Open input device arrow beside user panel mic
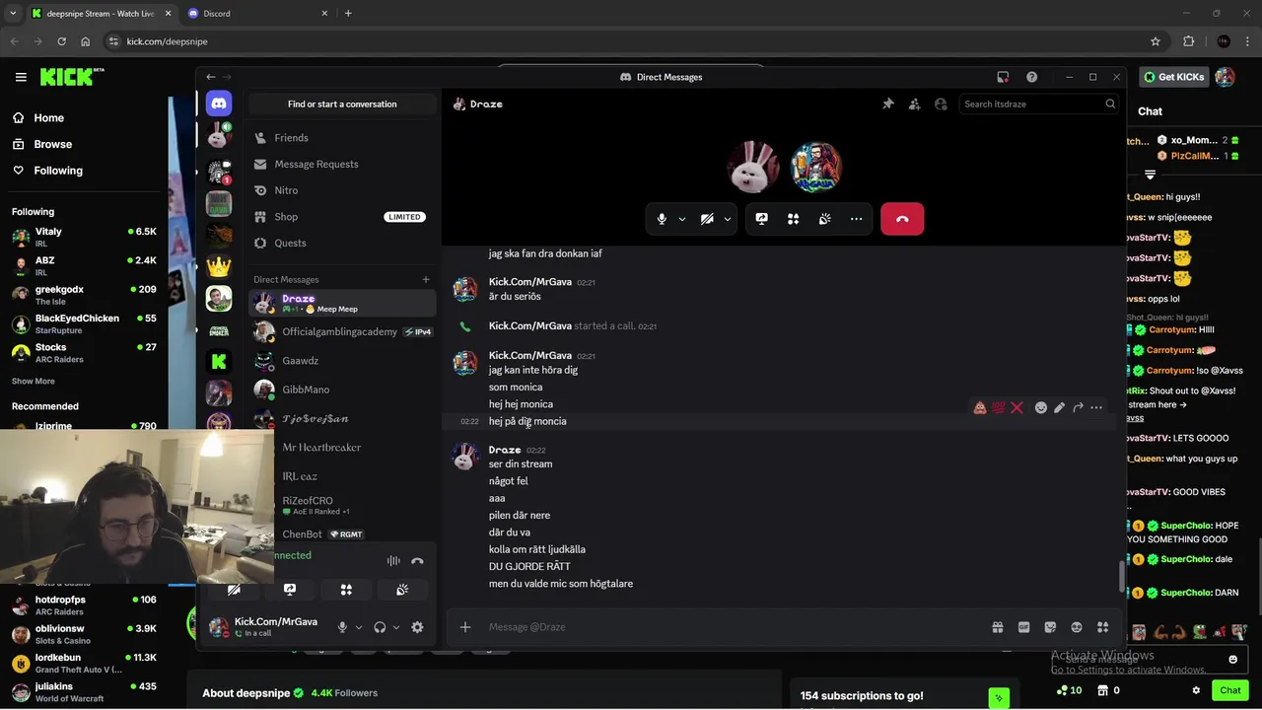Viewport: 1262px width, 710px height. [359, 627]
